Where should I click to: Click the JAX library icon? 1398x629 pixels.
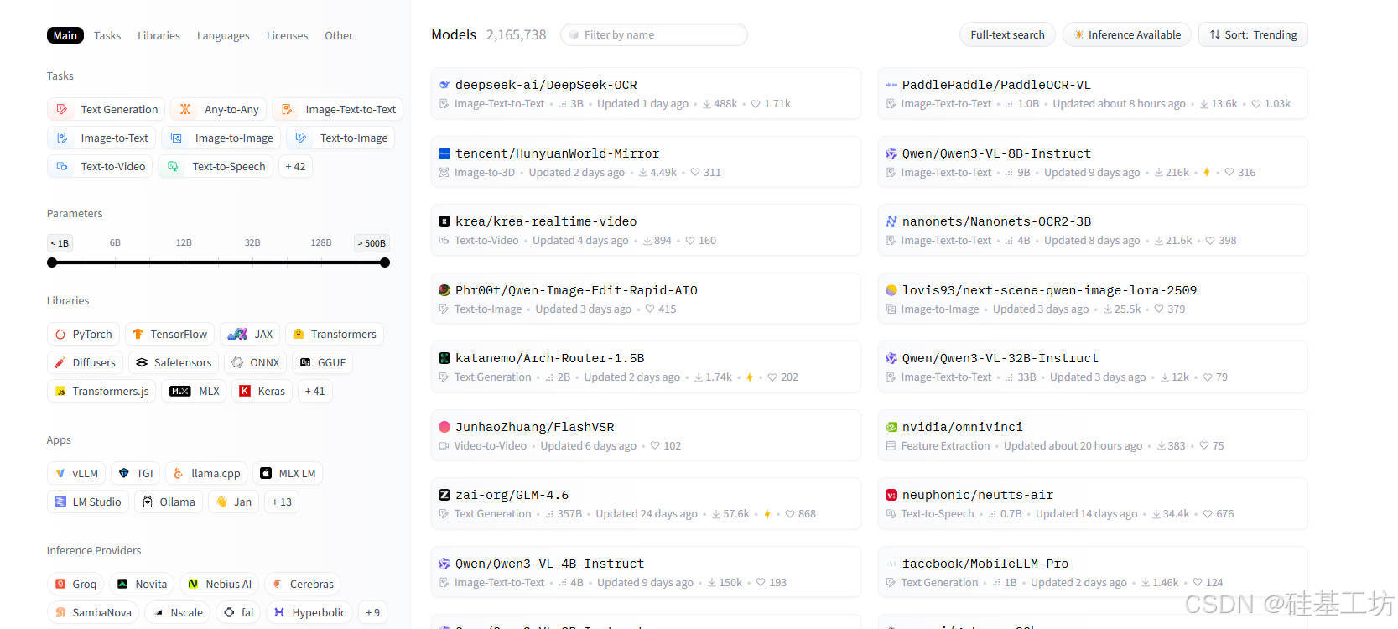point(238,334)
